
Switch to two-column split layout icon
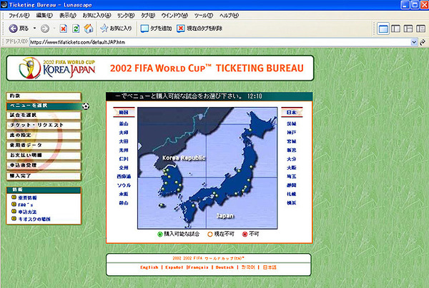(x=395, y=29)
